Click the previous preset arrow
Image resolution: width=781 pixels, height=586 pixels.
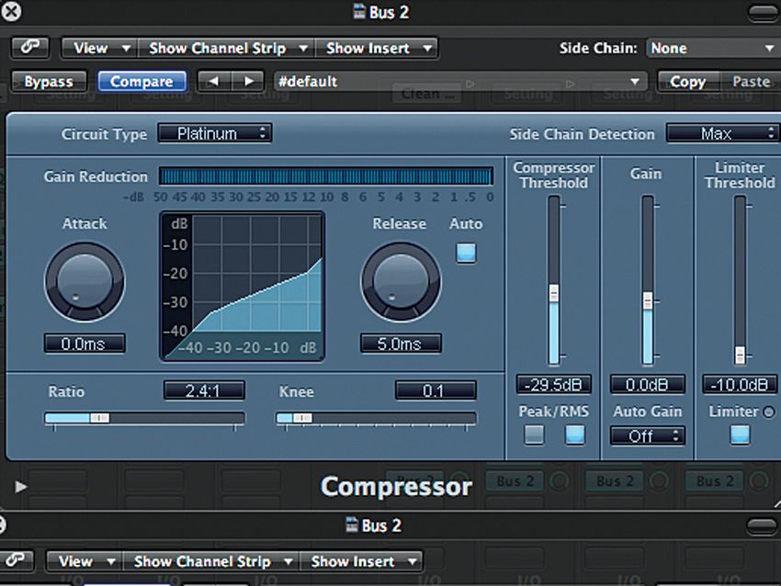coord(213,81)
